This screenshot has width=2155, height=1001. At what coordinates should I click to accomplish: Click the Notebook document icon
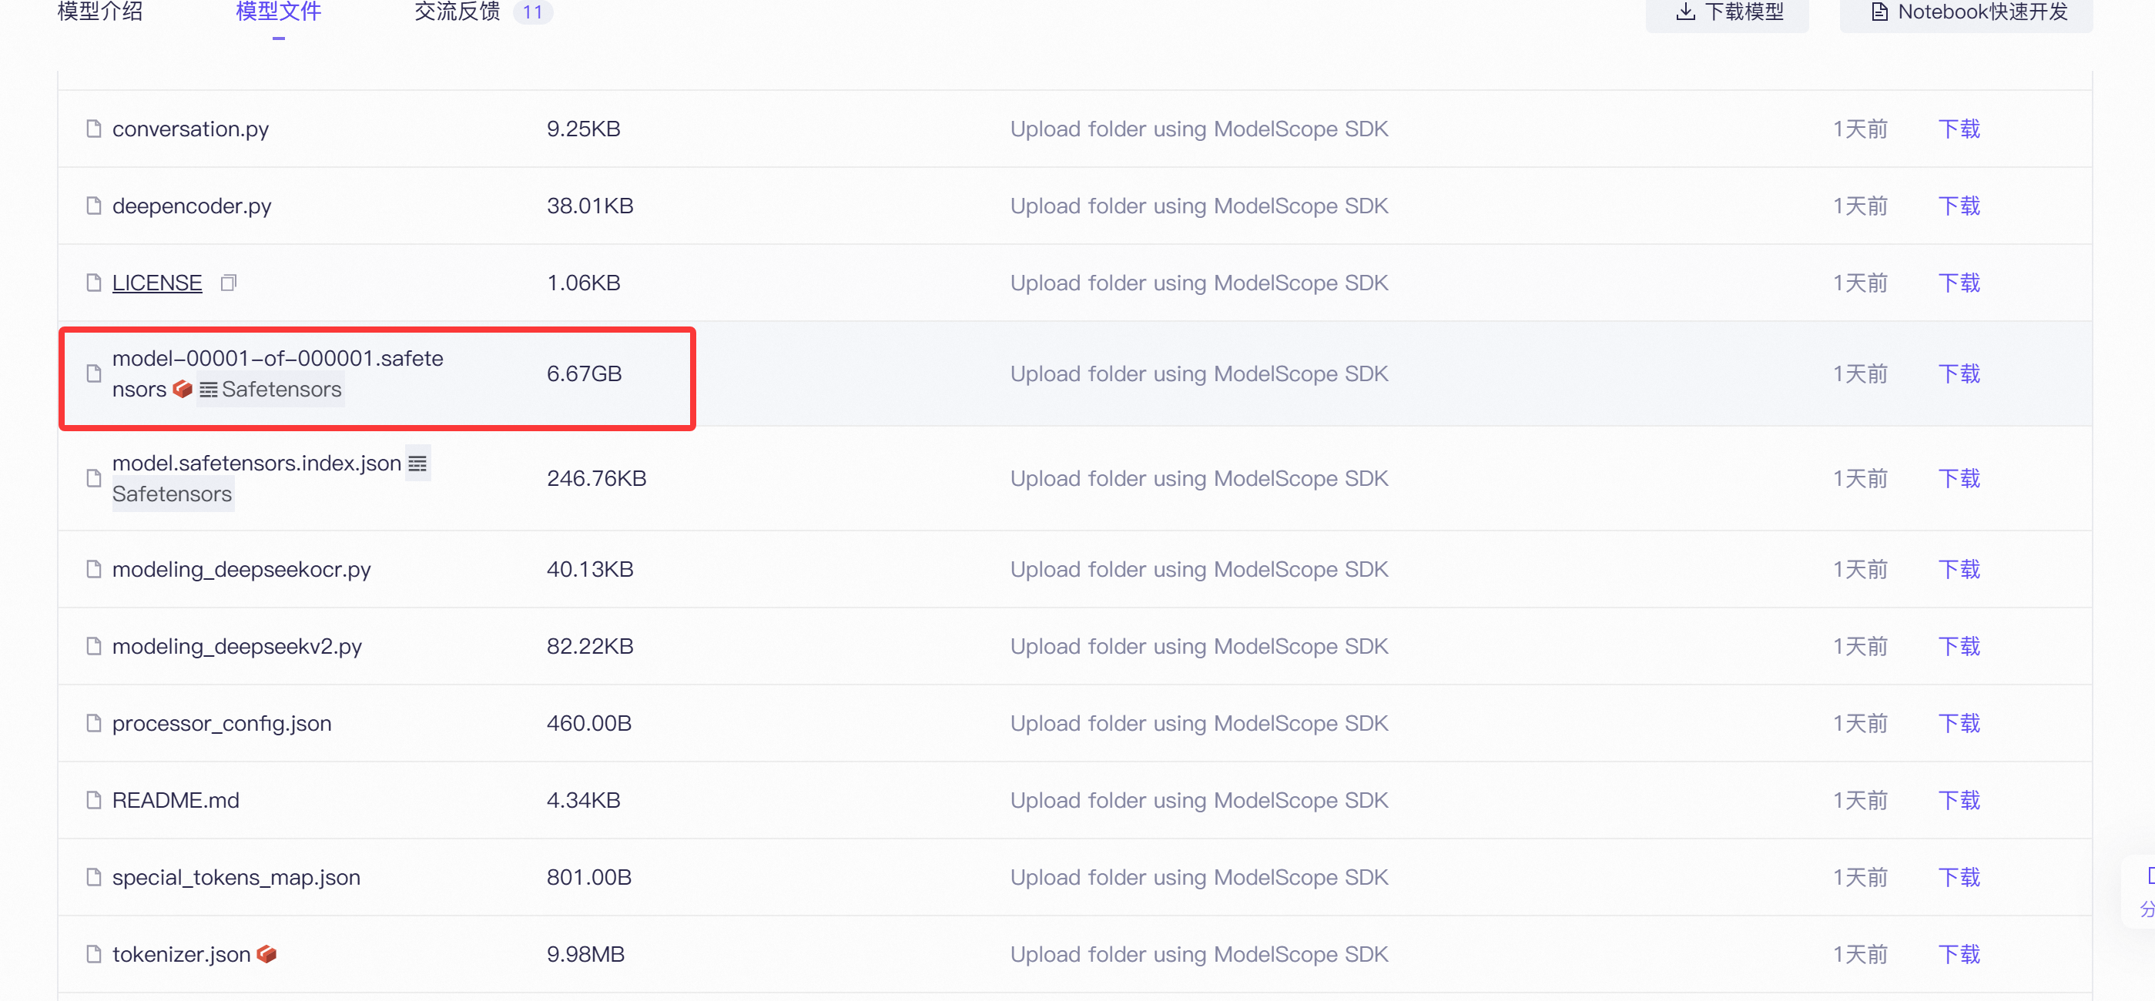coord(1879,12)
